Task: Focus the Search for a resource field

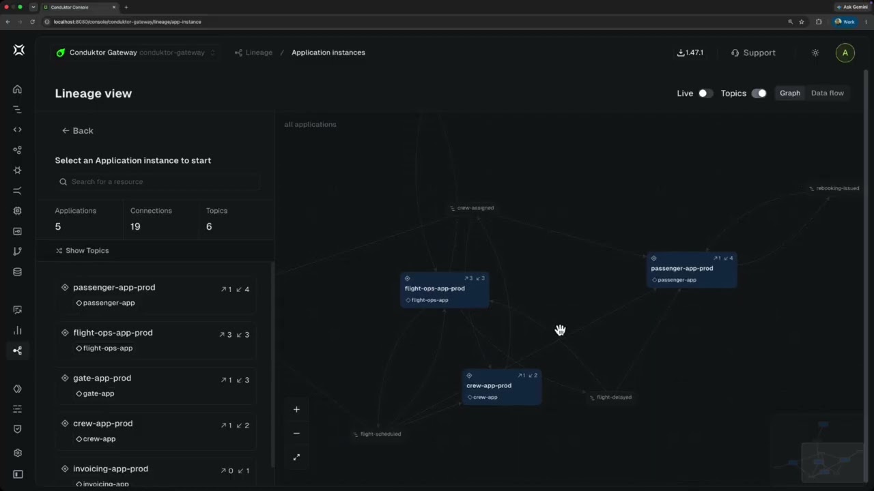Action: click(157, 181)
